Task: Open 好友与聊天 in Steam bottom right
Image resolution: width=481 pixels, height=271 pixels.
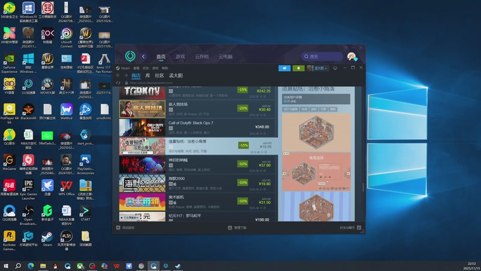Action: pyautogui.click(x=350, y=228)
